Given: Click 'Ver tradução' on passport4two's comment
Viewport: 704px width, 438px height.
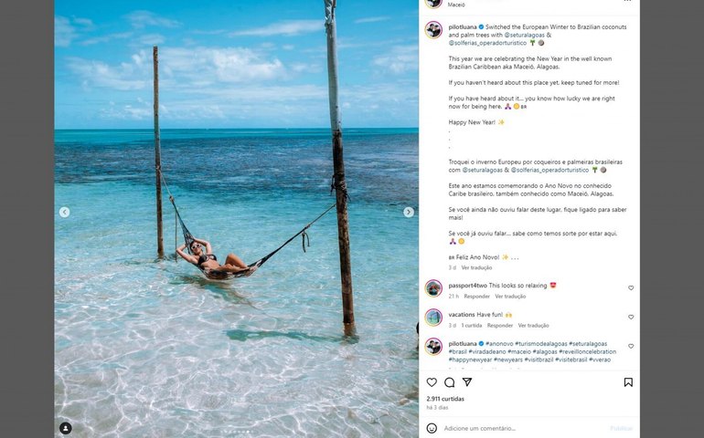Looking at the screenshot, I should (510, 296).
